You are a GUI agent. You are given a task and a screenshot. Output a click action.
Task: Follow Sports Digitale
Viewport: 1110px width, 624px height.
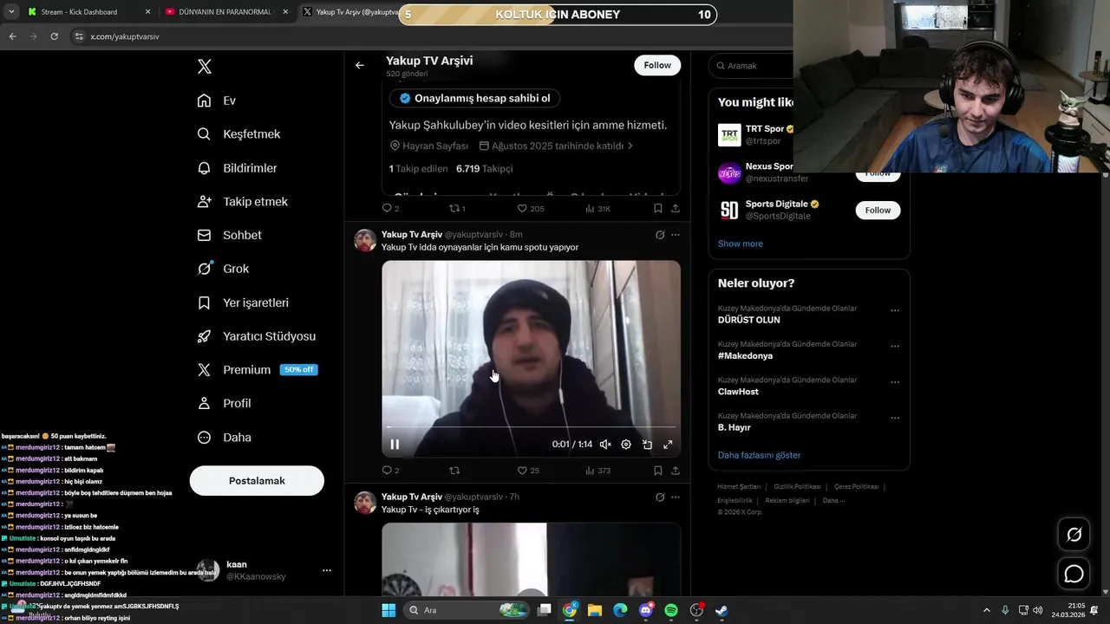[x=878, y=210]
